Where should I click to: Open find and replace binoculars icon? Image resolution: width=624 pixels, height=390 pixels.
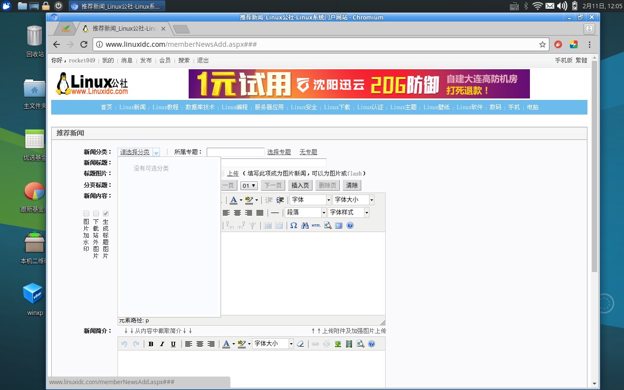[x=305, y=225]
